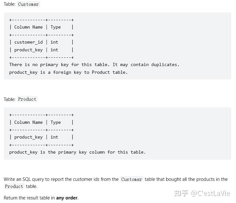The width and height of the screenshot is (236, 203).
Task: Click product_key row in Product table
Action: pos(41,137)
